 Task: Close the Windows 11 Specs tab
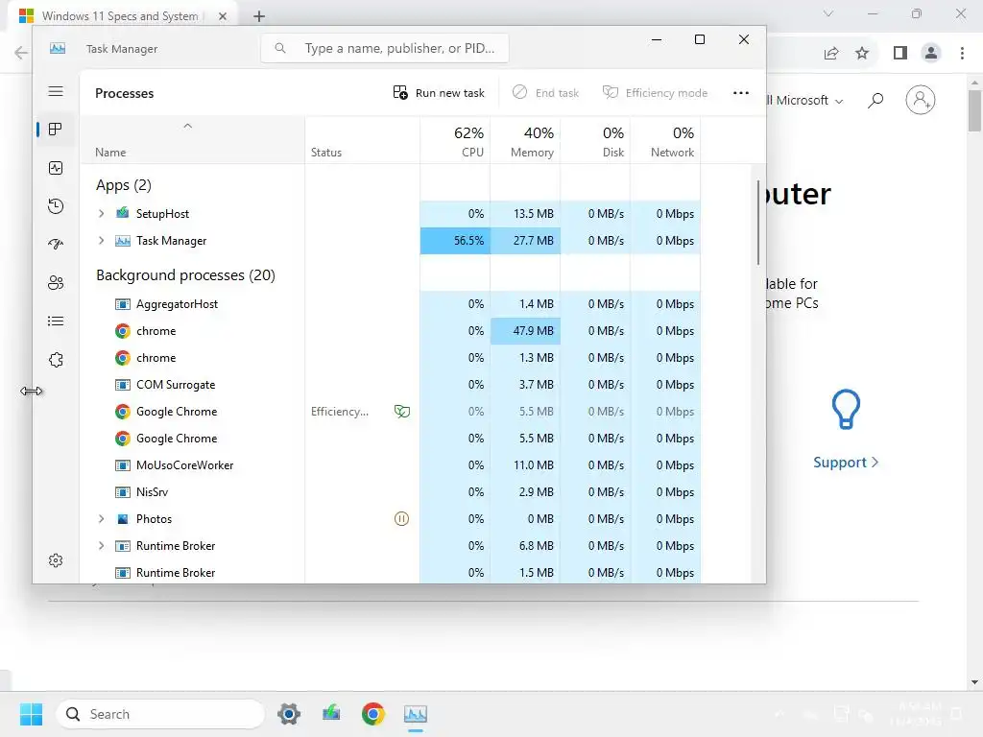223,16
